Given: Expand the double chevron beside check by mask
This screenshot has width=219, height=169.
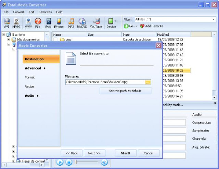Looking at the screenshot, I should [215, 103].
